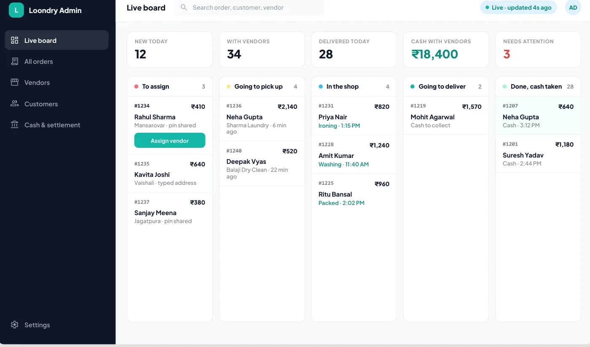Click the Settings gear icon

[x=15, y=325]
